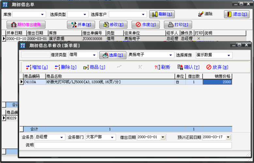Image resolution: width=254 pixels, height=163 pixels.
Task: Expand the 选择库房 dropdown showing 演示数据
Action: [229, 55]
